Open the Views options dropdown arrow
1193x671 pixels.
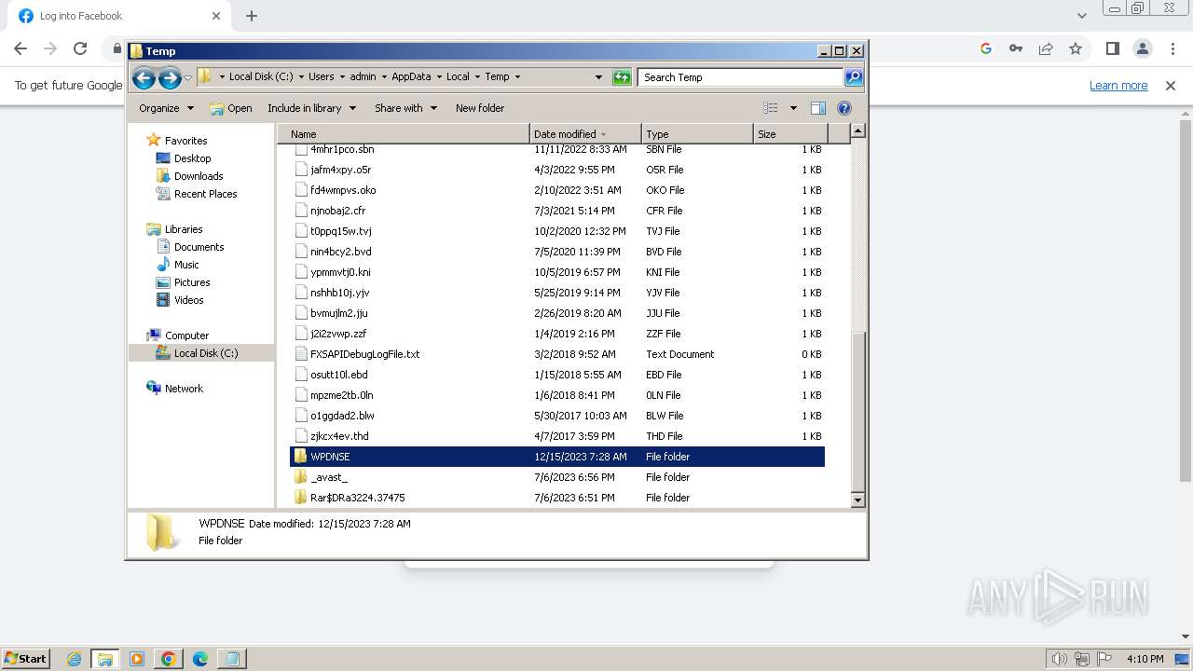[x=793, y=108]
